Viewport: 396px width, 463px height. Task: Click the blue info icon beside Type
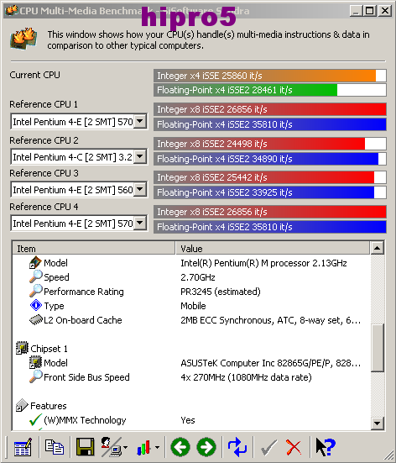pyautogui.click(x=36, y=305)
